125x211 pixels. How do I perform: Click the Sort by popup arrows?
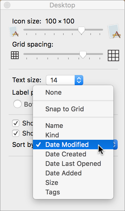(x=115, y=145)
